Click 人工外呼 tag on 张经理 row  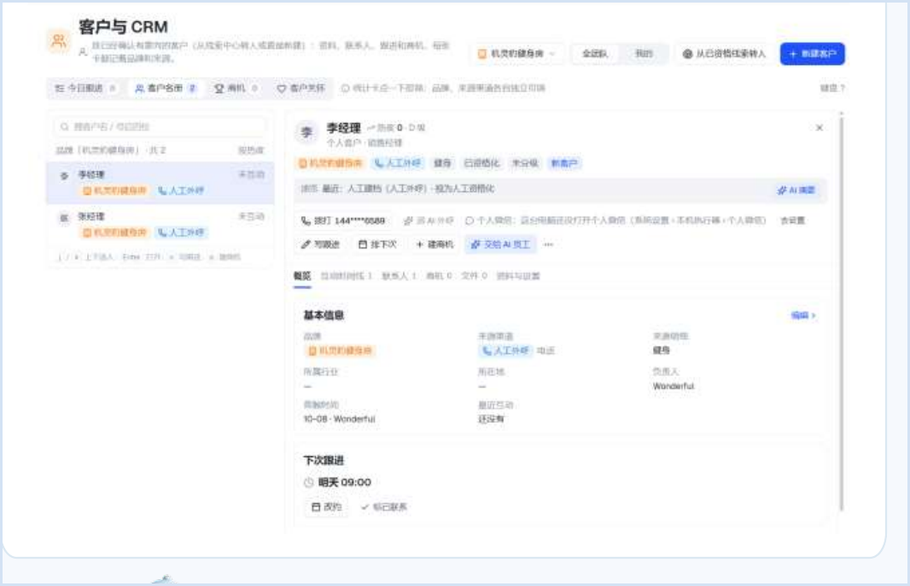(x=181, y=232)
